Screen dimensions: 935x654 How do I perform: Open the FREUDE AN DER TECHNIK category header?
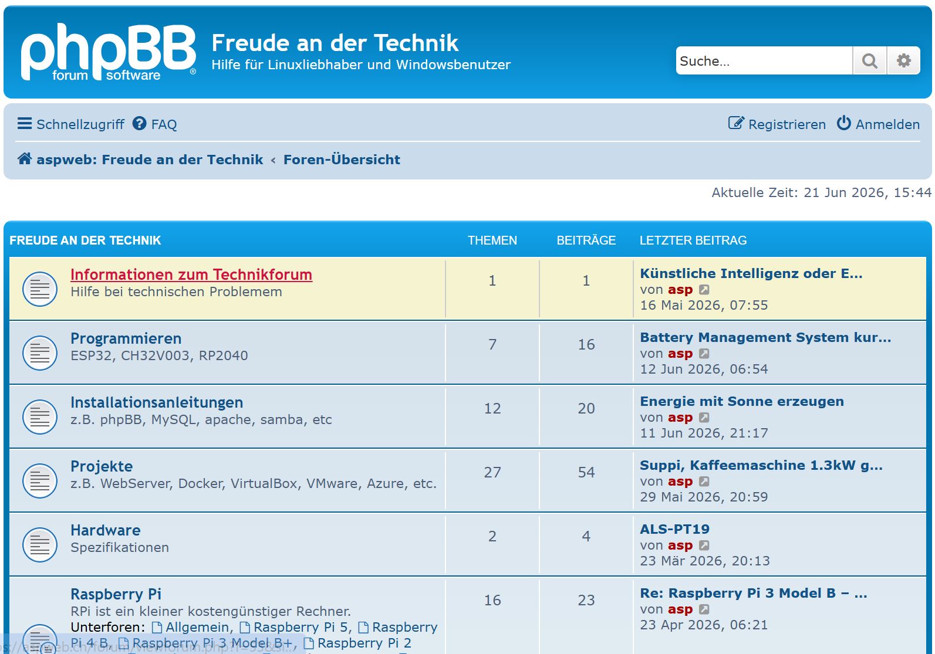(85, 240)
